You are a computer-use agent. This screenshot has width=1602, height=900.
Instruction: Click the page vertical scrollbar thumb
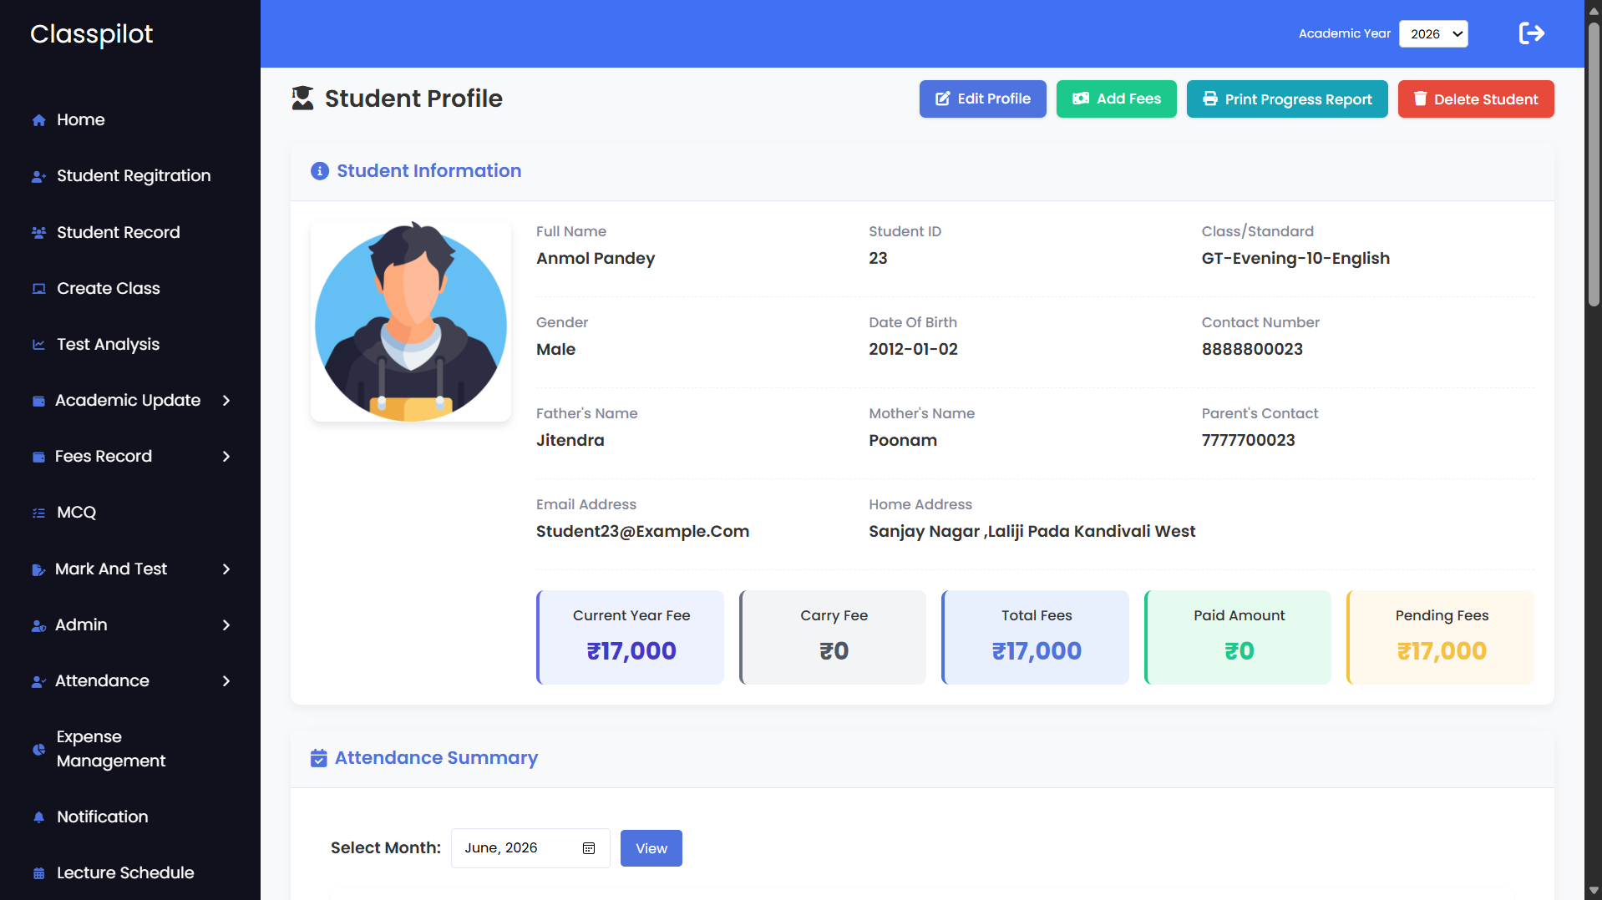[x=1594, y=163]
